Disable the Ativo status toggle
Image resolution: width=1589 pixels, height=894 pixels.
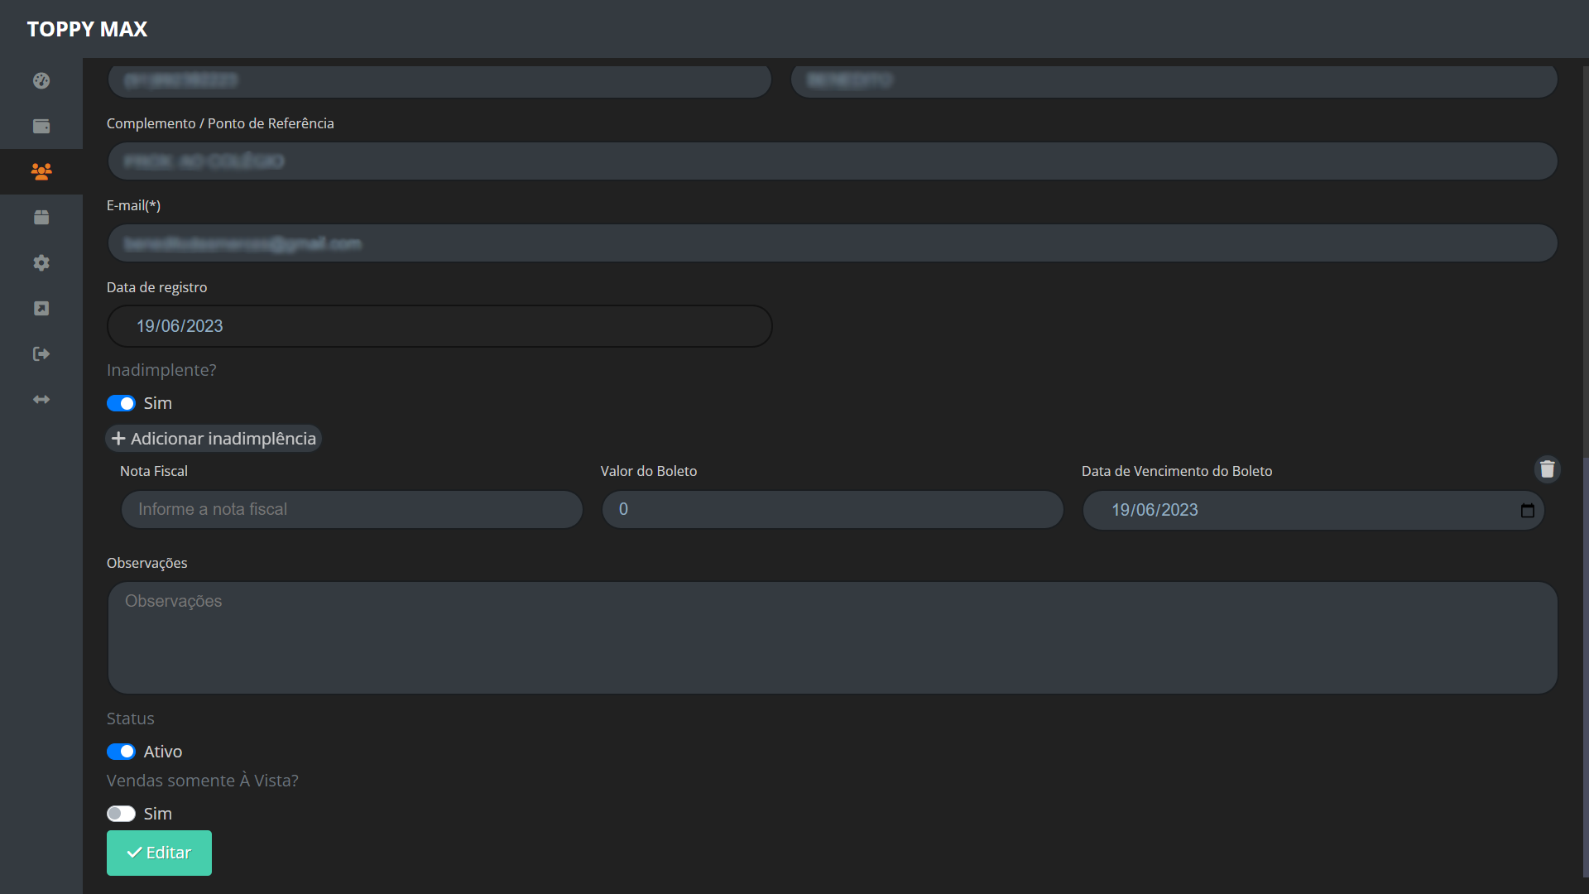tap(121, 752)
